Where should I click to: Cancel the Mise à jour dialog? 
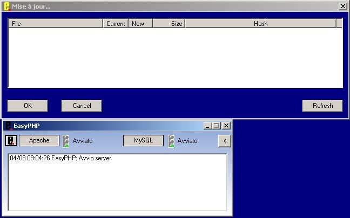(82, 106)
